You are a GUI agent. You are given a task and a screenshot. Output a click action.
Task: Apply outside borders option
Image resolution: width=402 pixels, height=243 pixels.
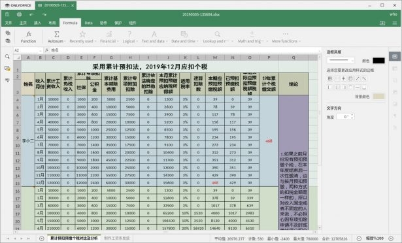(x=351, y=78)
